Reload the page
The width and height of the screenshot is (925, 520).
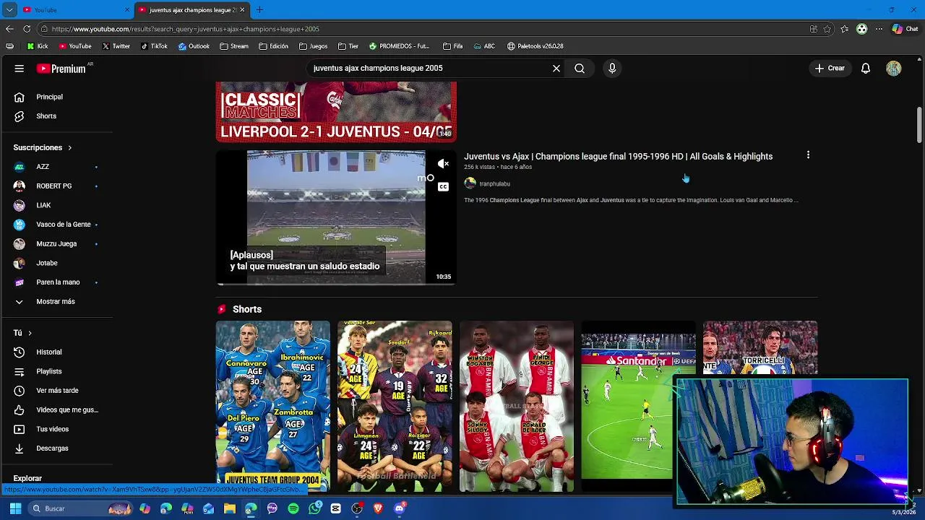click(27, 29)
